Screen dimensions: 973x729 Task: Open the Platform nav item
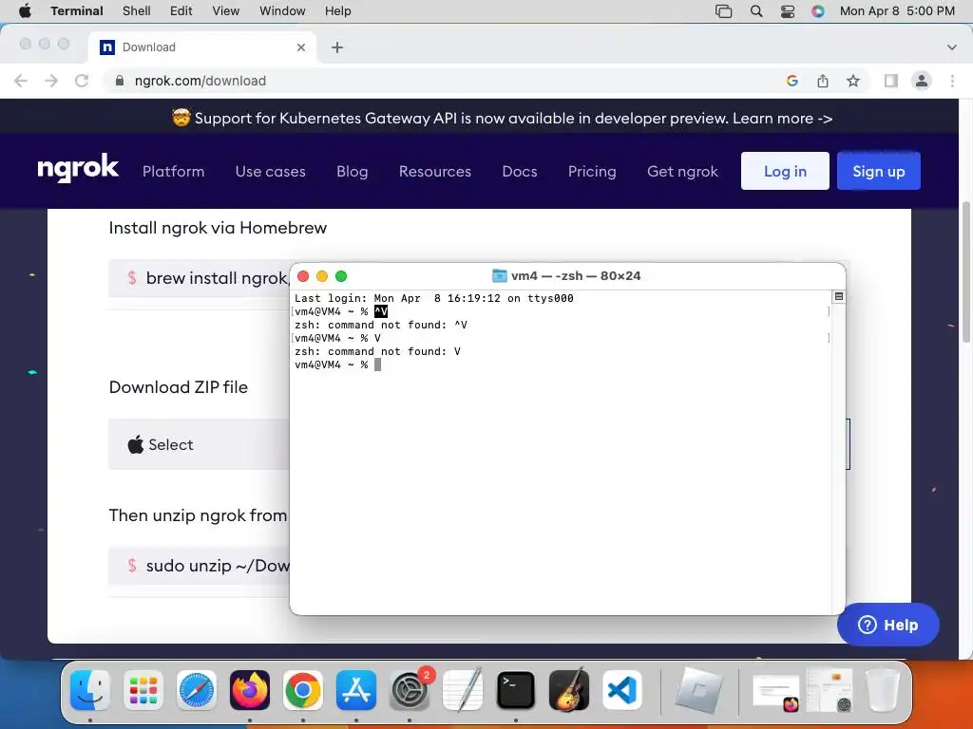[173, 171]
